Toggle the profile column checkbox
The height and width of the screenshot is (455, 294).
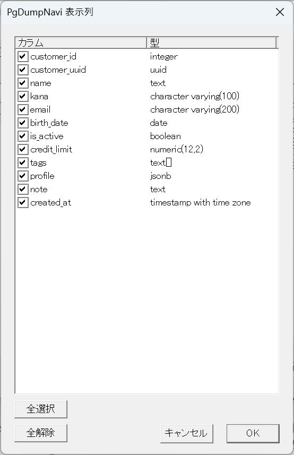[x=23, y=176]
